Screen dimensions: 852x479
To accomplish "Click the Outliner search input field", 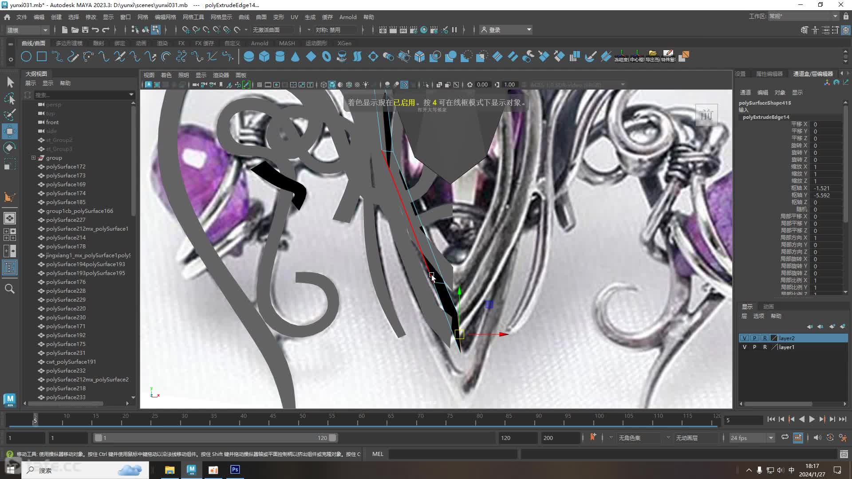I will [x=81, y=94].
